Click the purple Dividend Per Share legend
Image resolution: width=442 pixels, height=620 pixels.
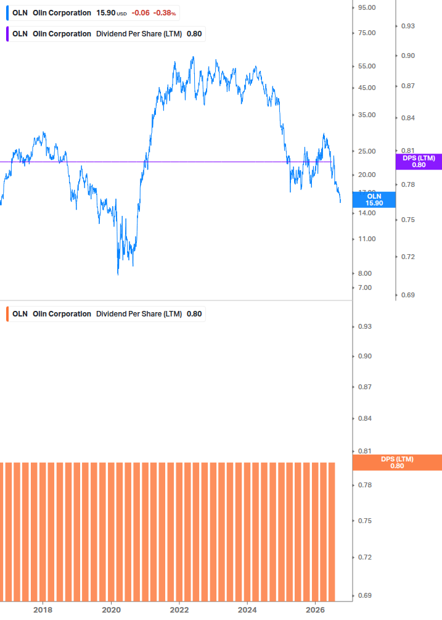(x=106, y=34)
